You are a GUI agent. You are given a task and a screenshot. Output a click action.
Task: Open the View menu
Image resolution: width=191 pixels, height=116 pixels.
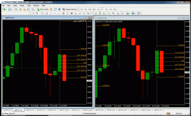9,5
